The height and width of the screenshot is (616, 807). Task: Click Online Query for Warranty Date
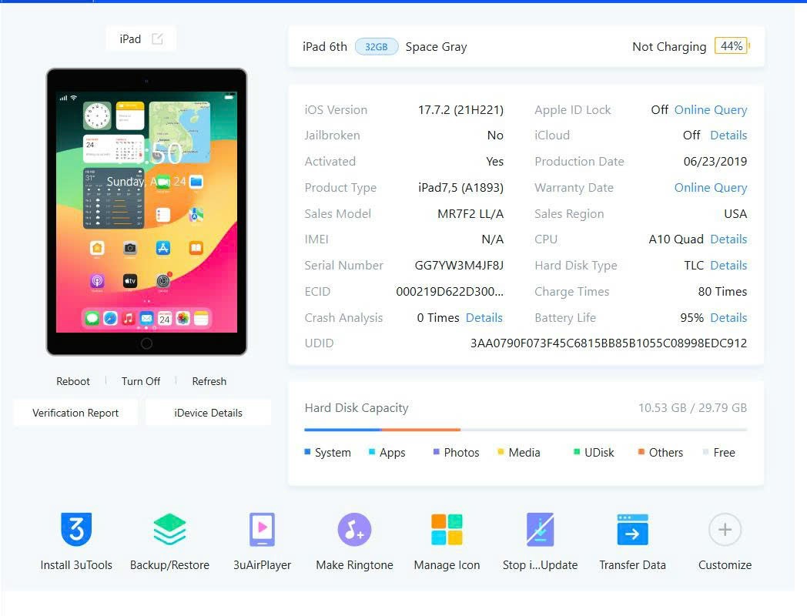(x=710, y=187)
